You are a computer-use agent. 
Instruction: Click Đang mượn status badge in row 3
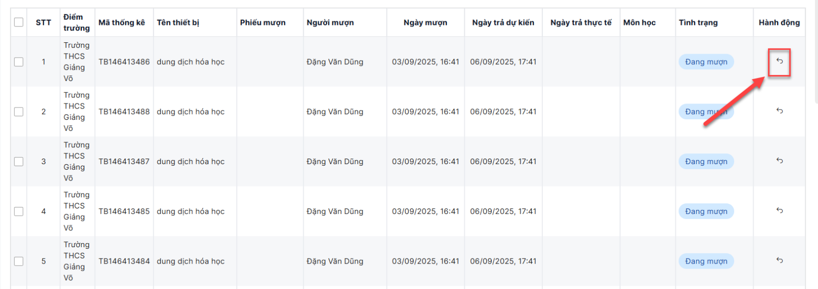[x=706, y=162]
